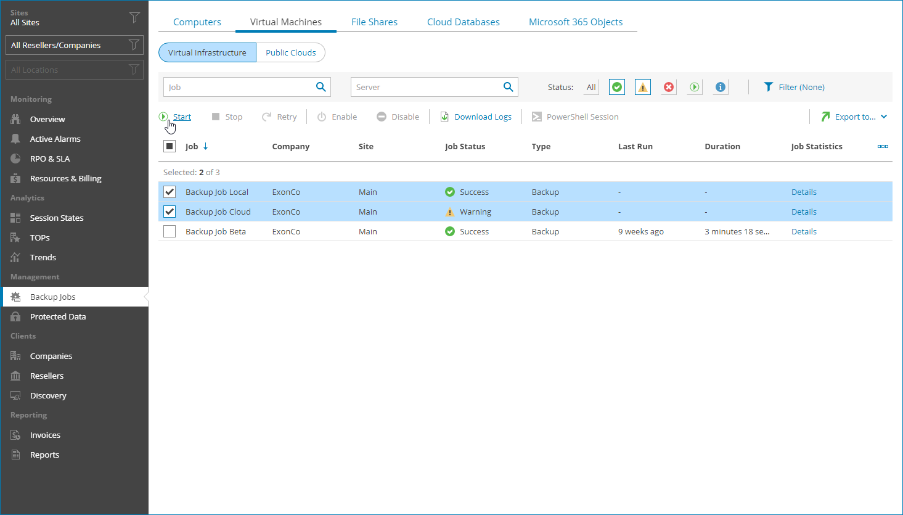
Task: Filter jobs by Warning status icon
Action: click(x=643, y=87)
